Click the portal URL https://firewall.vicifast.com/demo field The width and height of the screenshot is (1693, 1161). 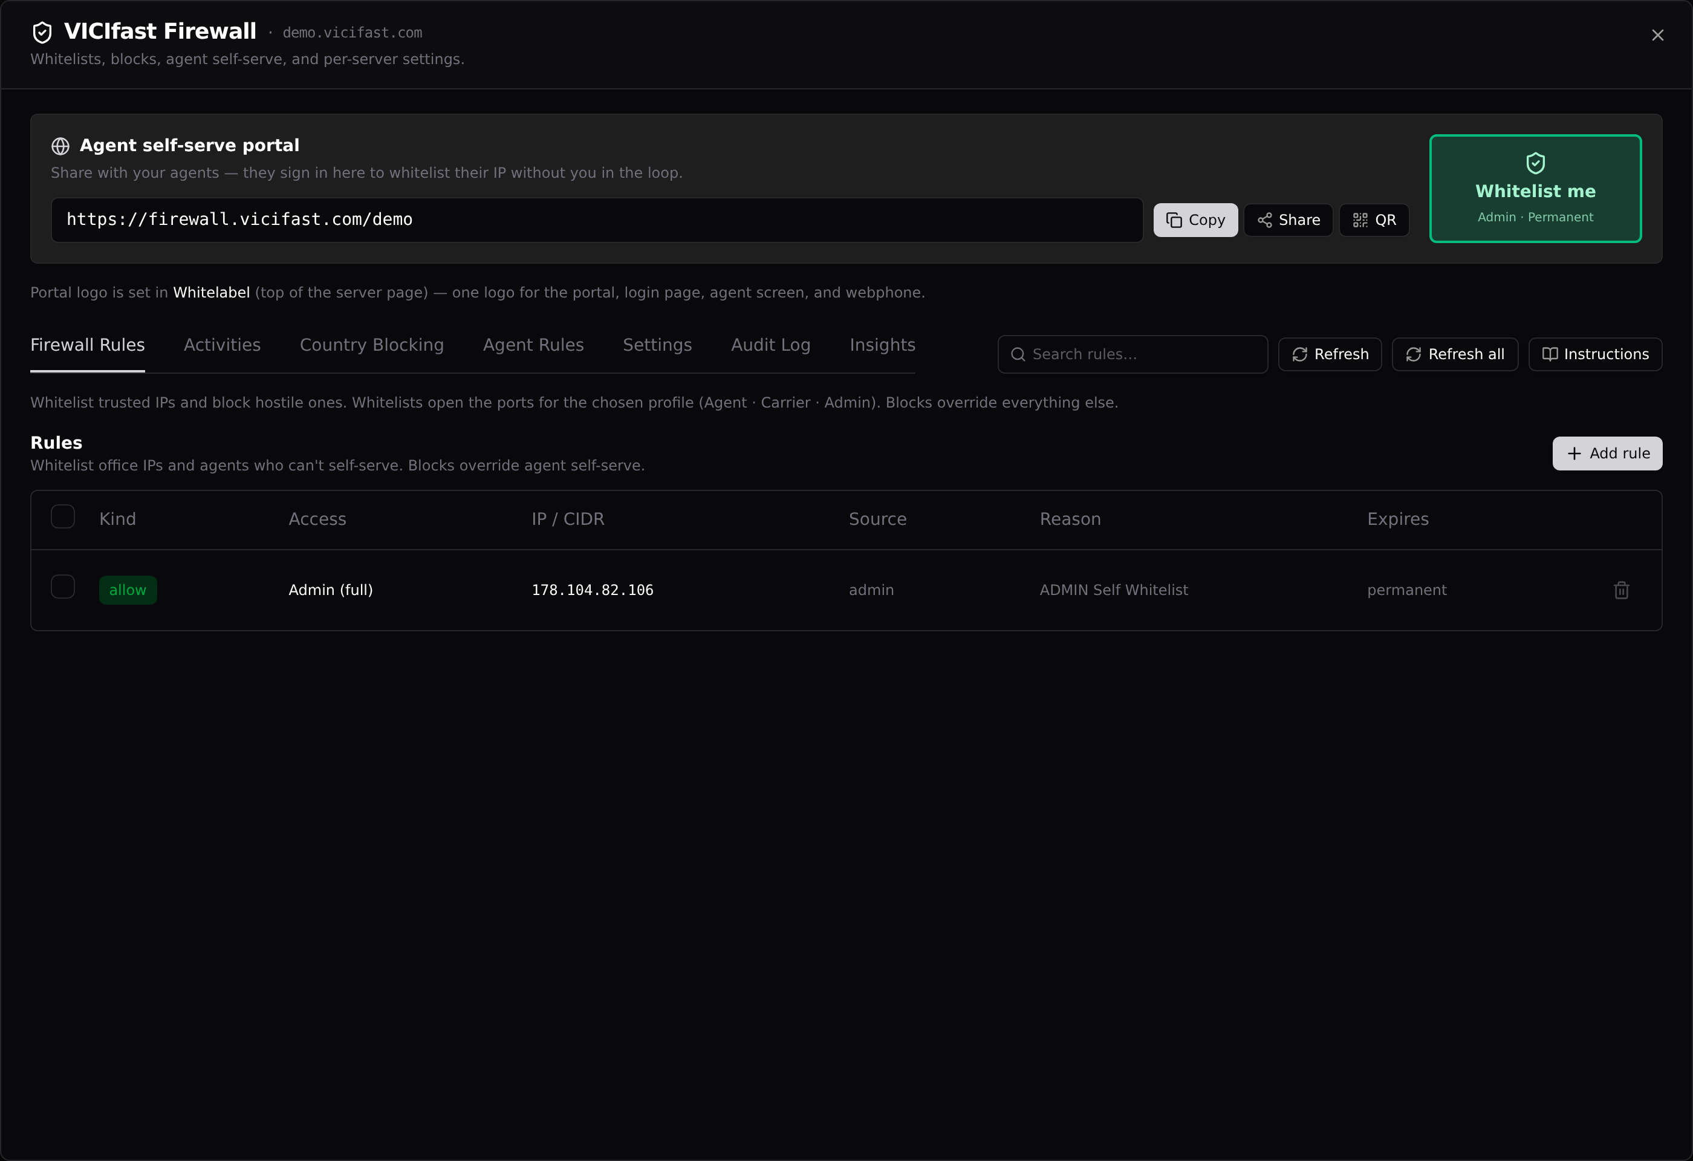[x=597, y=220]
